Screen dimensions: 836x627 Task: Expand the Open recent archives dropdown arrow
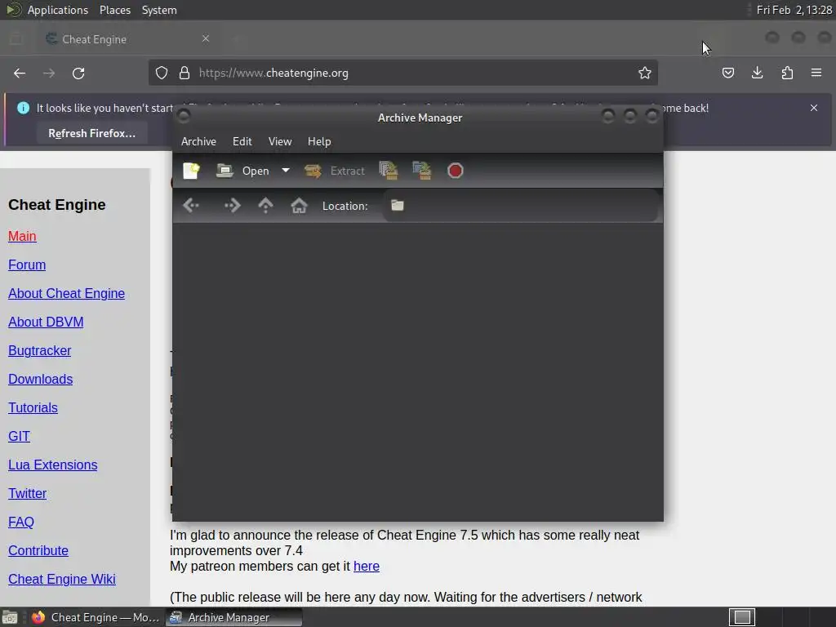click(286, 171)
